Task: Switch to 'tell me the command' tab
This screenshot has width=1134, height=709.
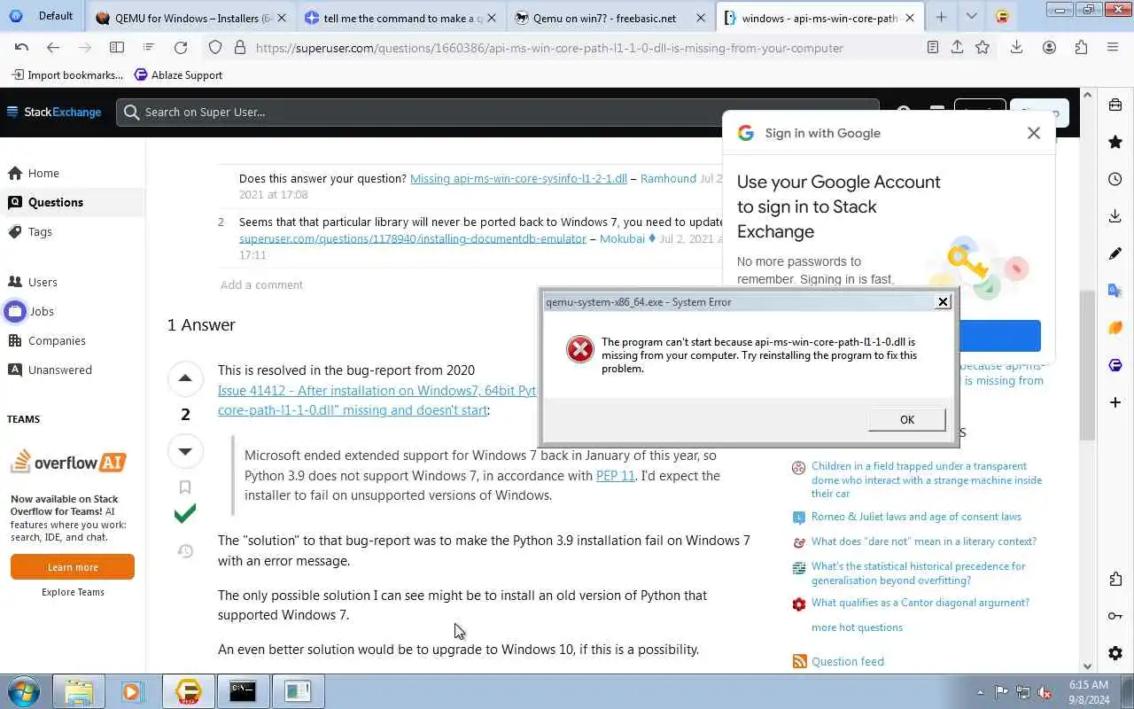Action: (401, 18)
